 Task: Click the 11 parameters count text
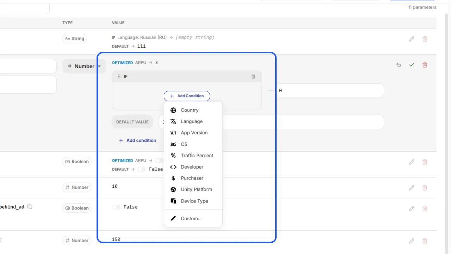click(x=422, y=7)
